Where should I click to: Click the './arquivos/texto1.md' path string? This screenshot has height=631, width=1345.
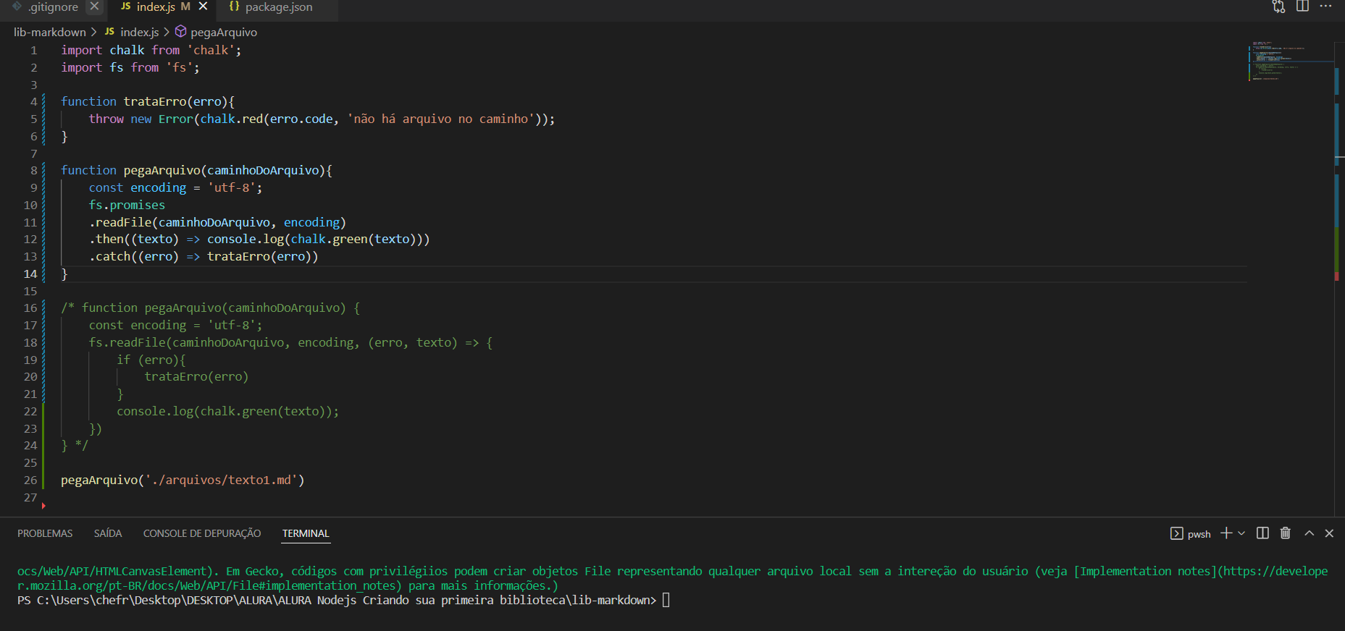(x=221, y=480)
